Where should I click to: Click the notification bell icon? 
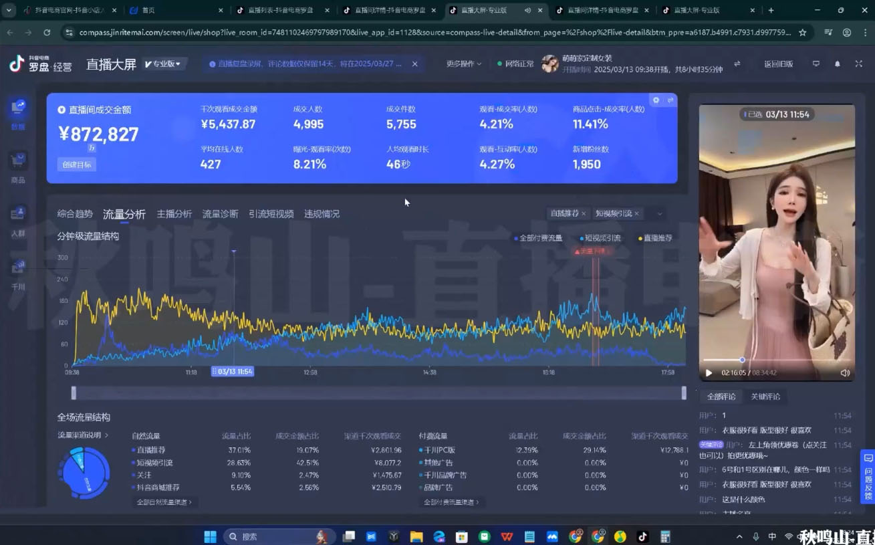click(x=837, y=64)
